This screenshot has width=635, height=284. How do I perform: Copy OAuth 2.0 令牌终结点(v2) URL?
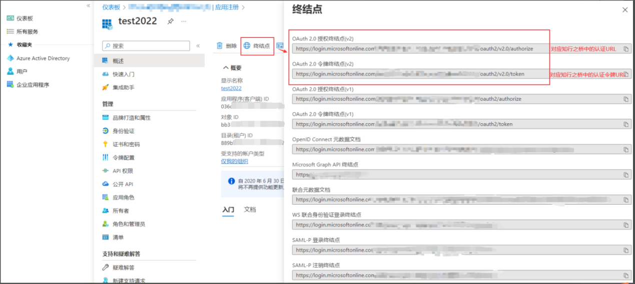(x=626, y=74)
